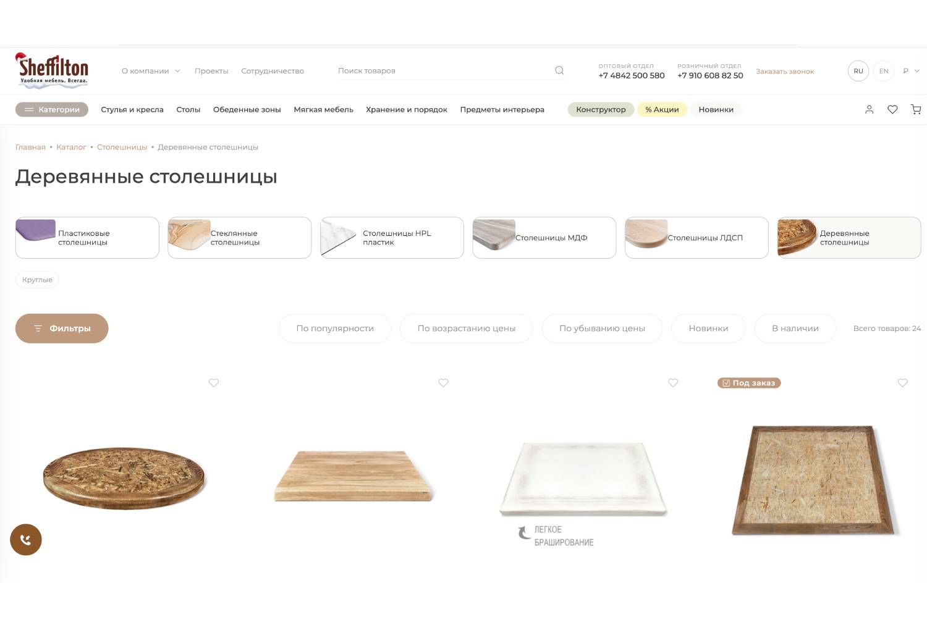Favorite the light oak square tabletop
This screenshot has height=617, width=927.
coord(443,383)
